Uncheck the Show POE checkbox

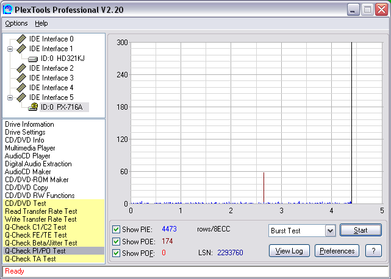pyautogui.click(x=116, y=241)
